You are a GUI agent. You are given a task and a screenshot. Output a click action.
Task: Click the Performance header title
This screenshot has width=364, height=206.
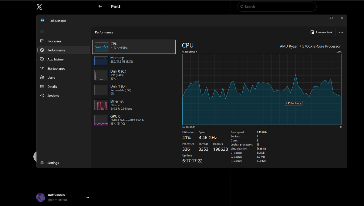point(104,32)
